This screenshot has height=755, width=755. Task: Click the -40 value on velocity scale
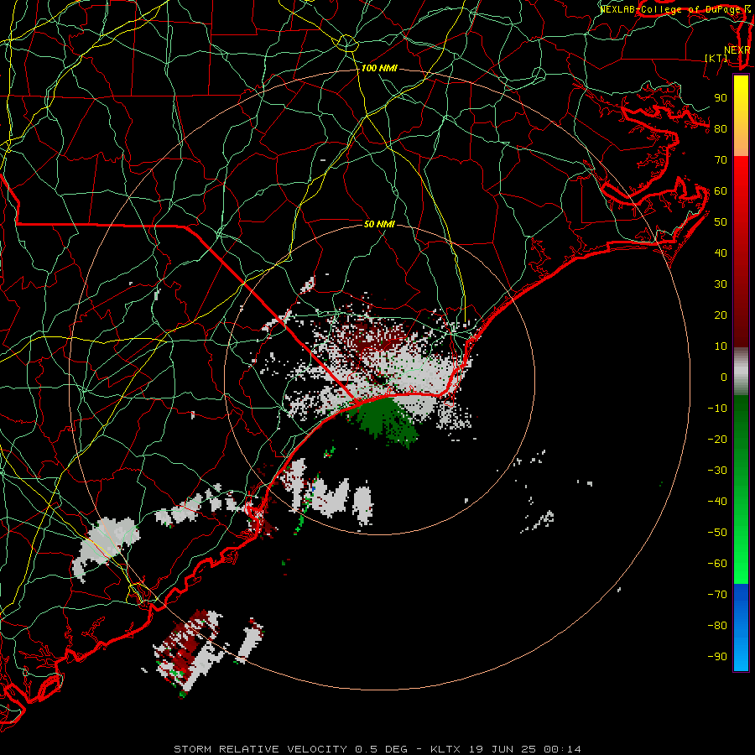tap(717, 502)
